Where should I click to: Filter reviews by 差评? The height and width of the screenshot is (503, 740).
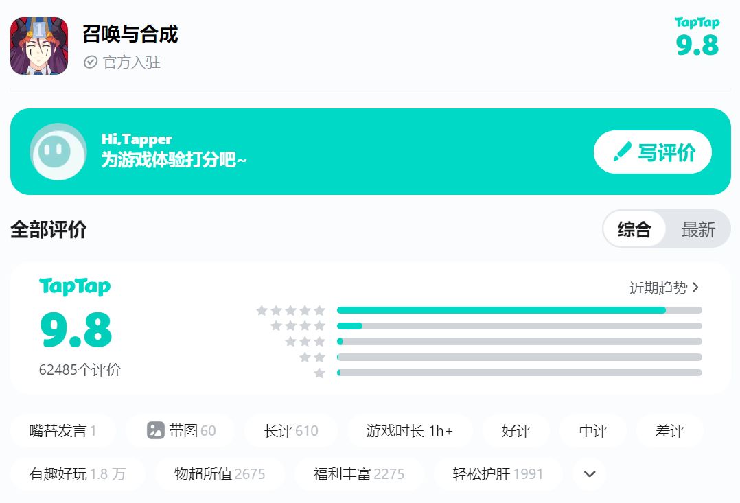pos(670,431)
